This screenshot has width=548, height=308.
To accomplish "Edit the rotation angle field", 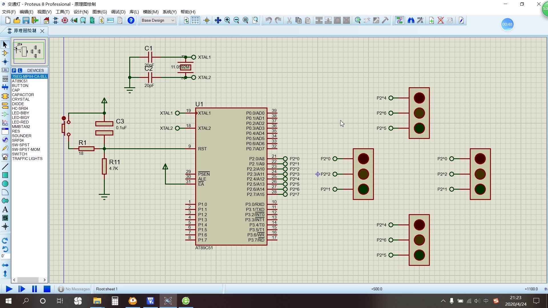I will (5, 256).
